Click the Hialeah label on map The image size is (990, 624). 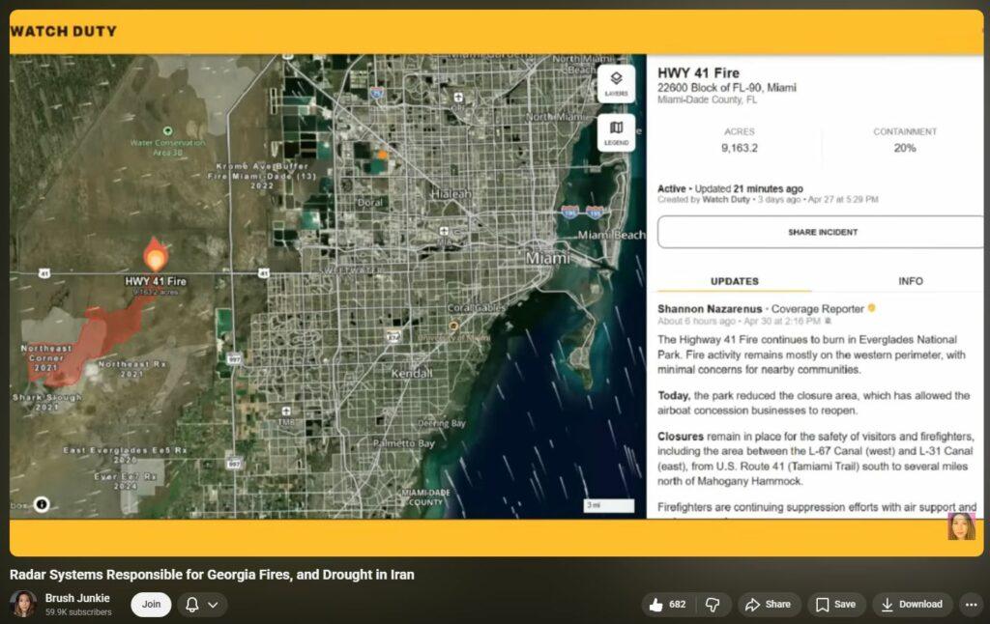pyautogui.click(x=451, y=194)
